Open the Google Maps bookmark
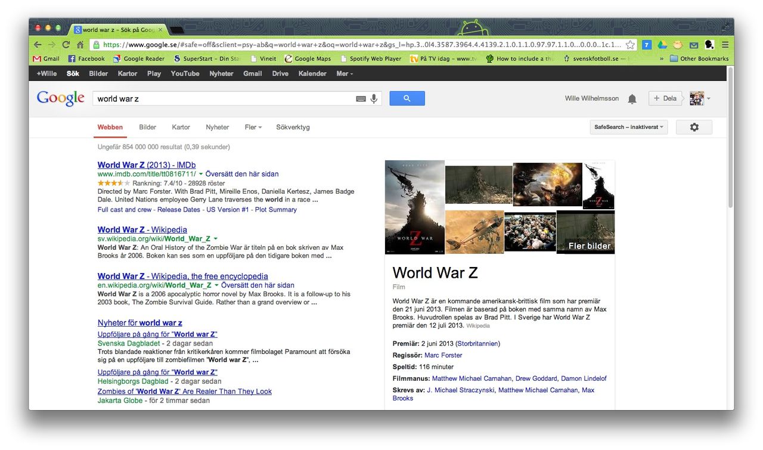The height and width of the screenshot is (450, 763). coord(308,59)
